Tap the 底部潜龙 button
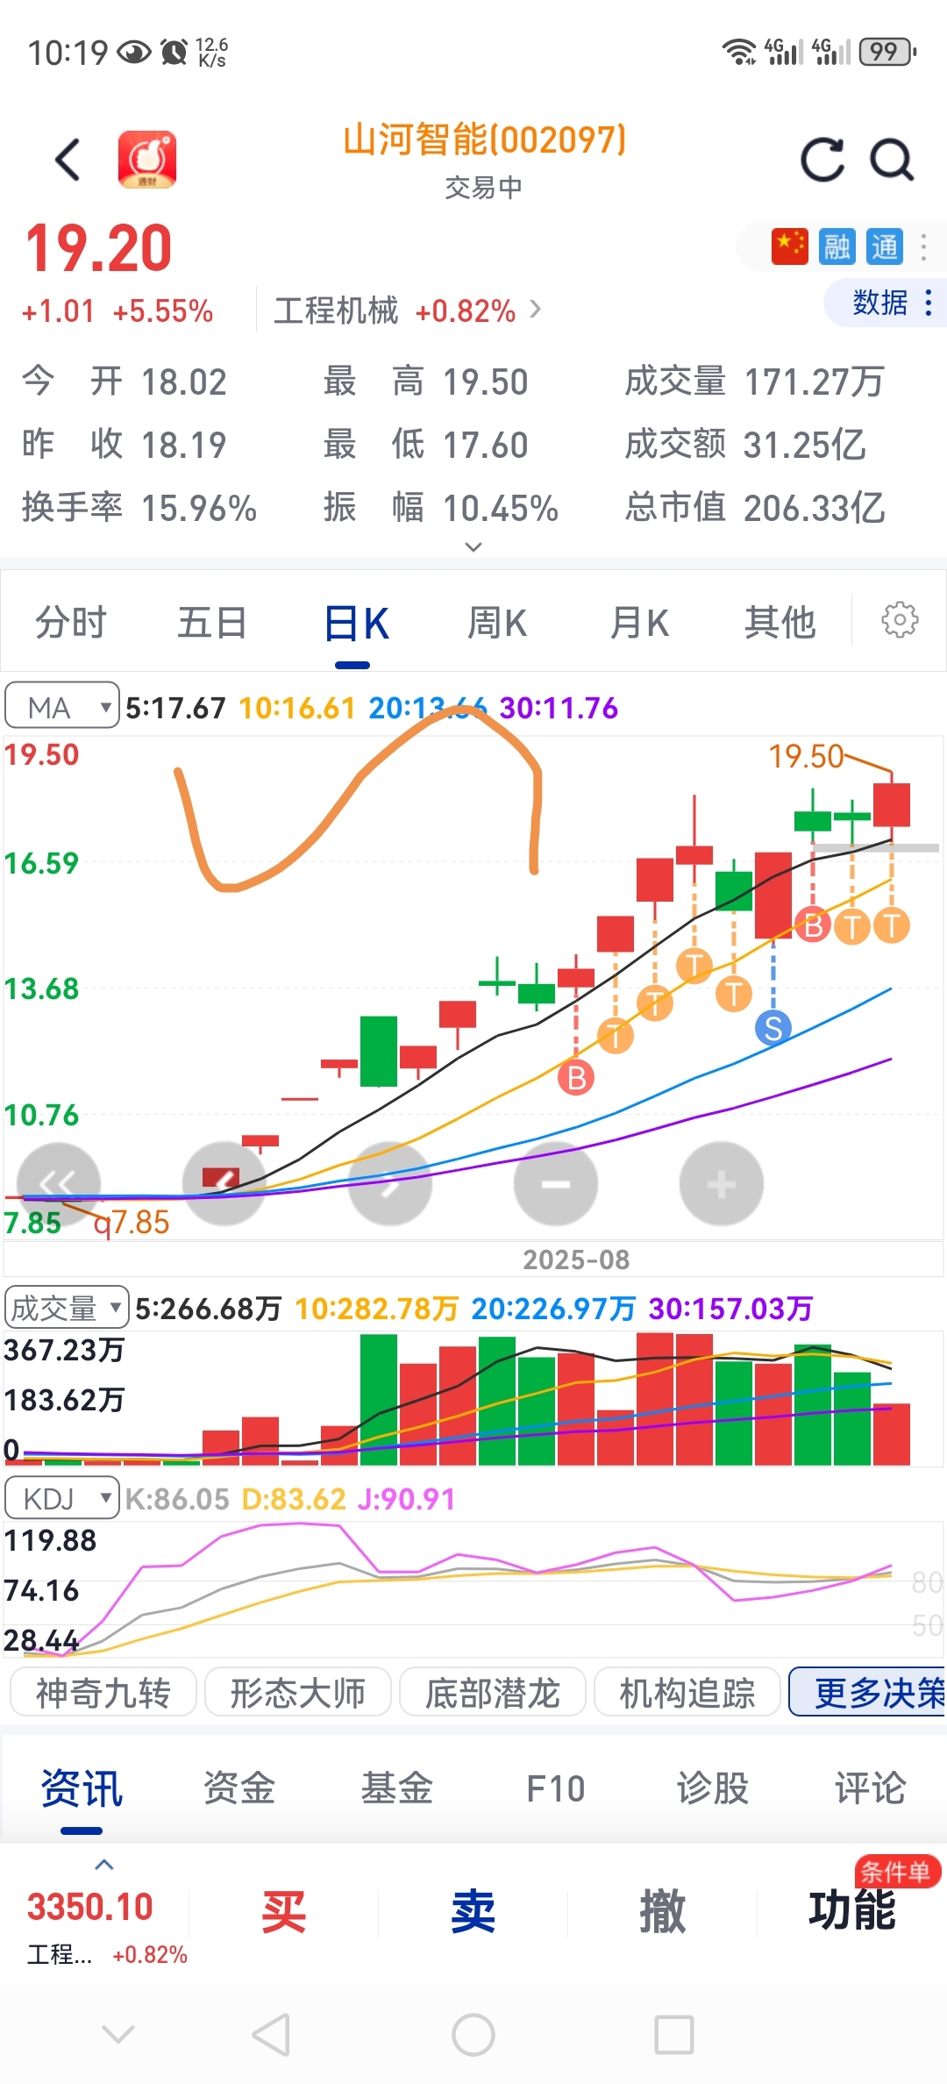Screen dimensions: 947x2084 click(493, 1692)
